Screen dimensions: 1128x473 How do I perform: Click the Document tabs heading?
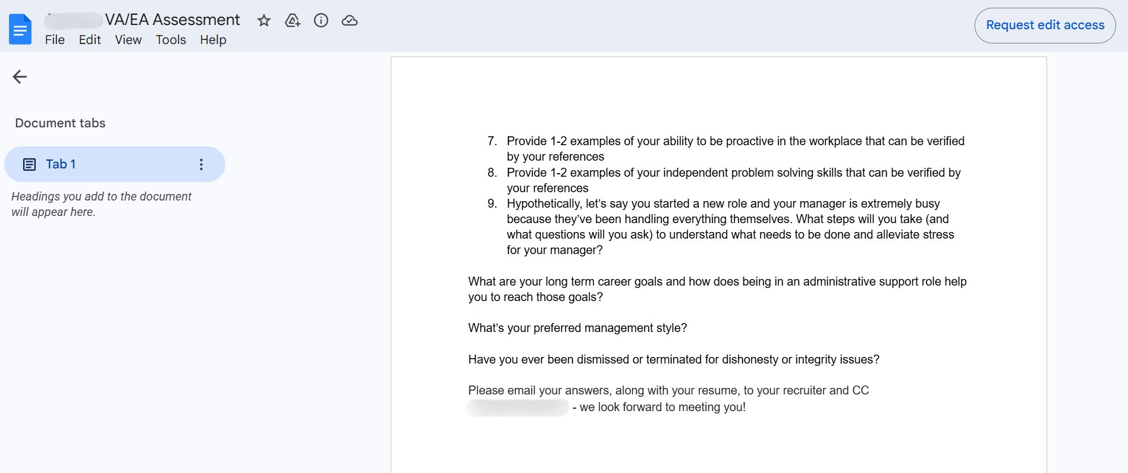click(60, 123)
